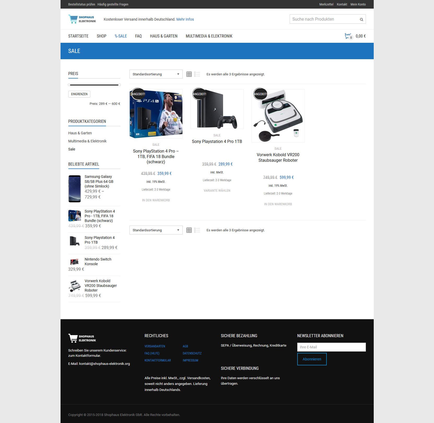434x423 pixels.
Task: Open FIFA 18 Bundle product image
Action: pyautogui.click(x=156, y=114)
